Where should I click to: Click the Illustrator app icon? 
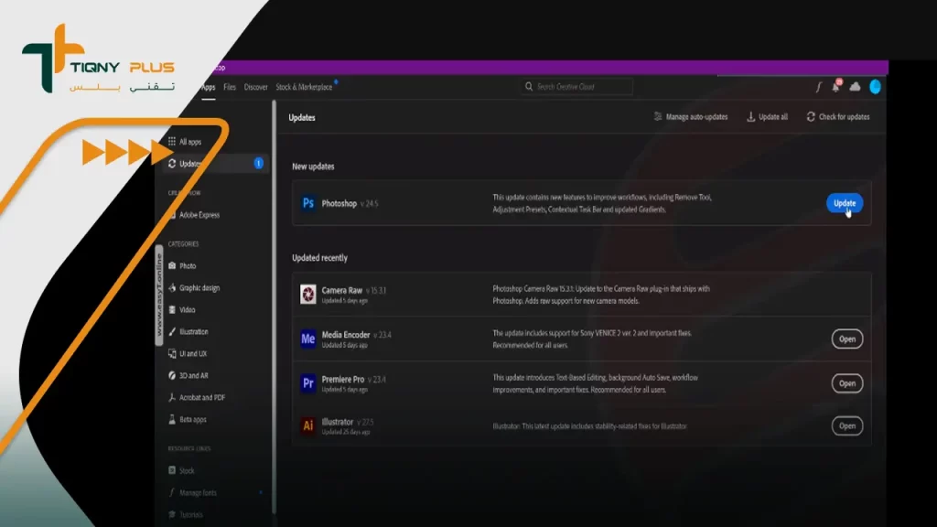click(x=308, y=425)
